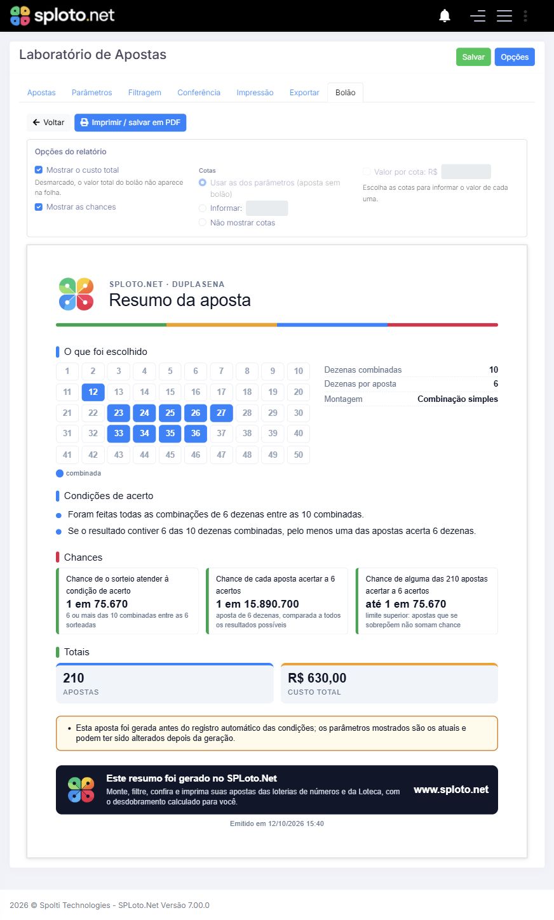Click unselected number 28 in the grid
The width and height of the screenshot is (554, 920).
tap(247, 413)
